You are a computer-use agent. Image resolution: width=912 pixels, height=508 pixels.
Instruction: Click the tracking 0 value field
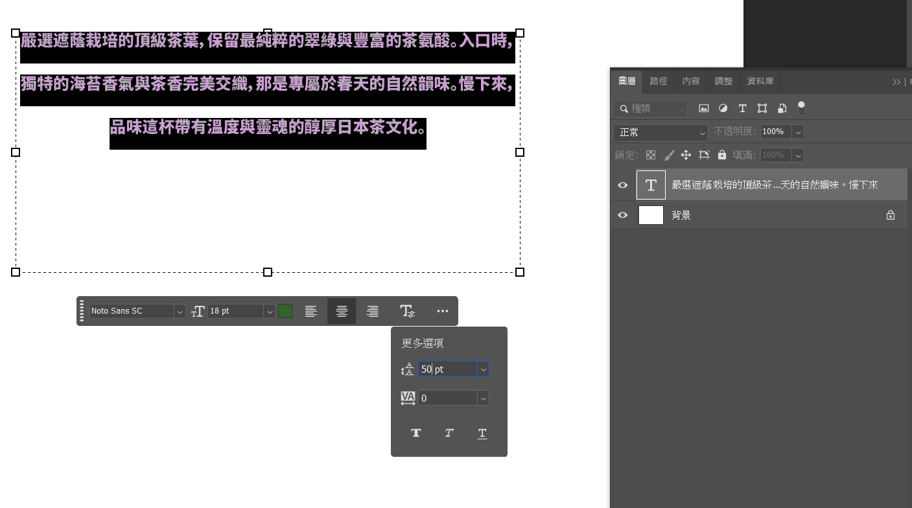coord(448,398)
